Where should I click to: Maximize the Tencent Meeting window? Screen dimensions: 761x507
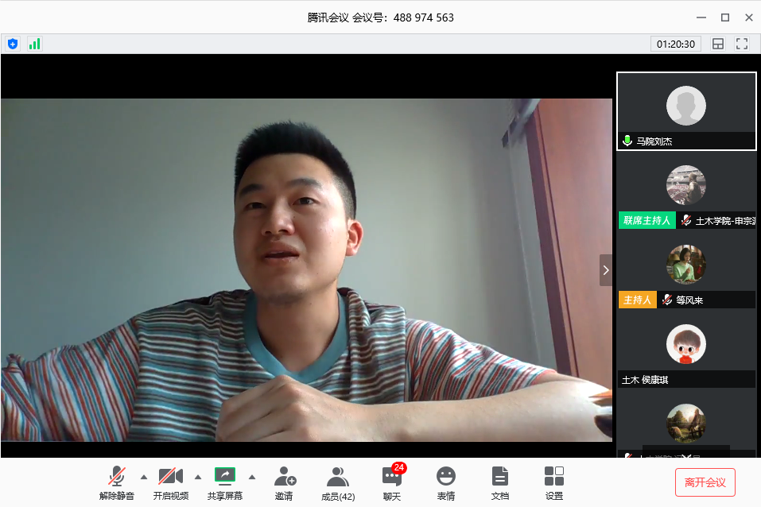coord(725,17)
